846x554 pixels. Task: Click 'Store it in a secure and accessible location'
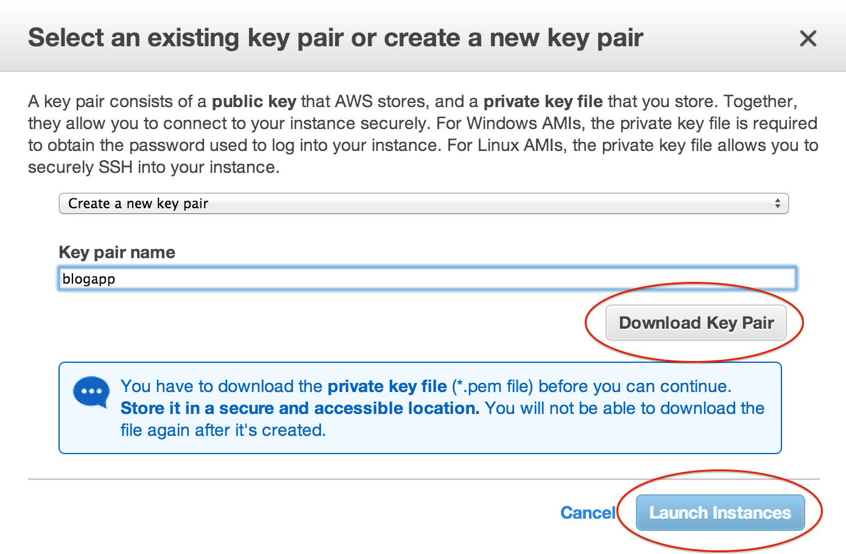300,408
